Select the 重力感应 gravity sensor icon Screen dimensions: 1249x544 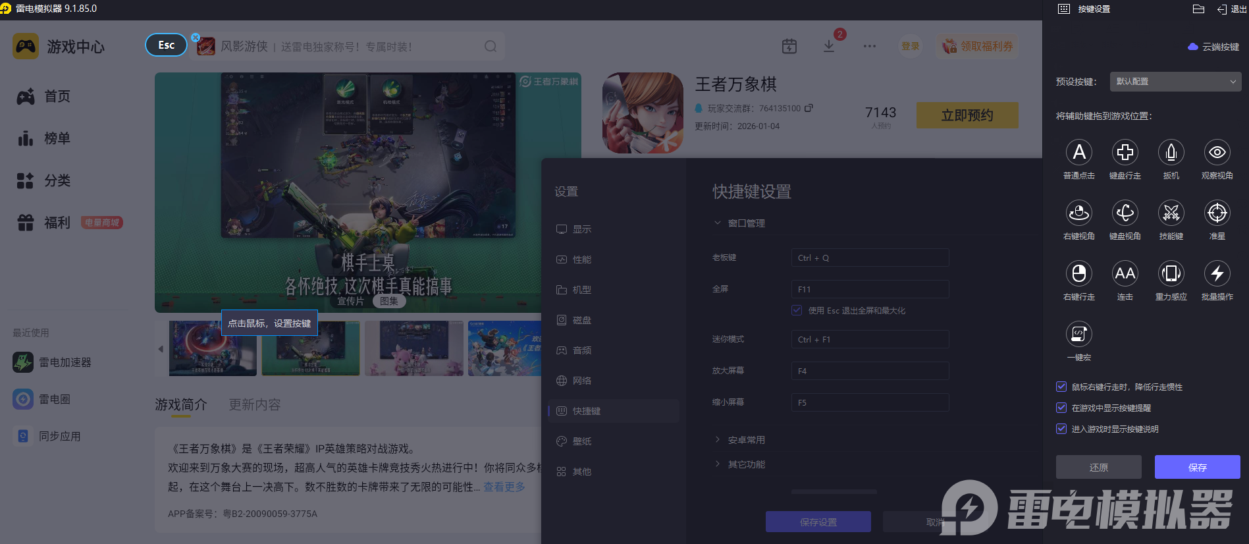point(1171,273)
